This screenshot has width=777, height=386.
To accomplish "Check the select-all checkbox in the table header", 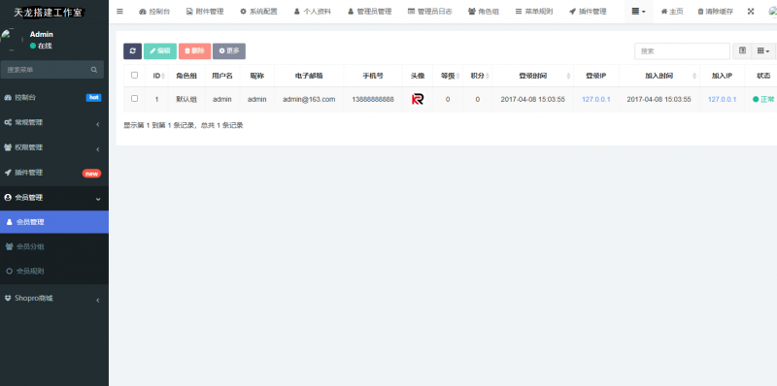I will click(134, 76).
